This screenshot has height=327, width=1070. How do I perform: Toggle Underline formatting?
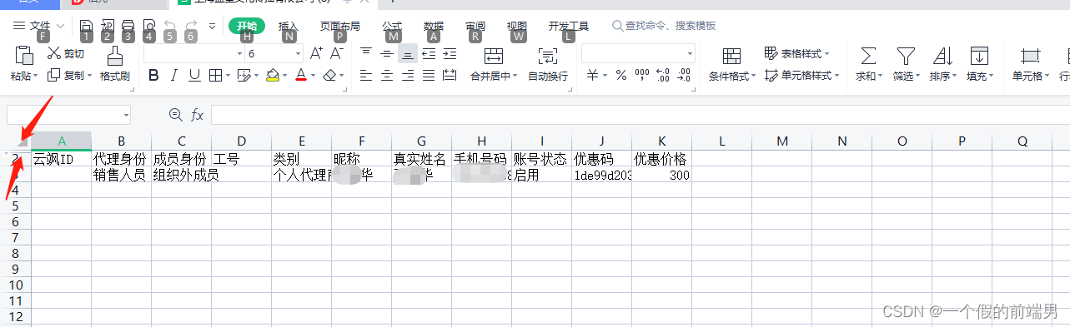(194, 76)
